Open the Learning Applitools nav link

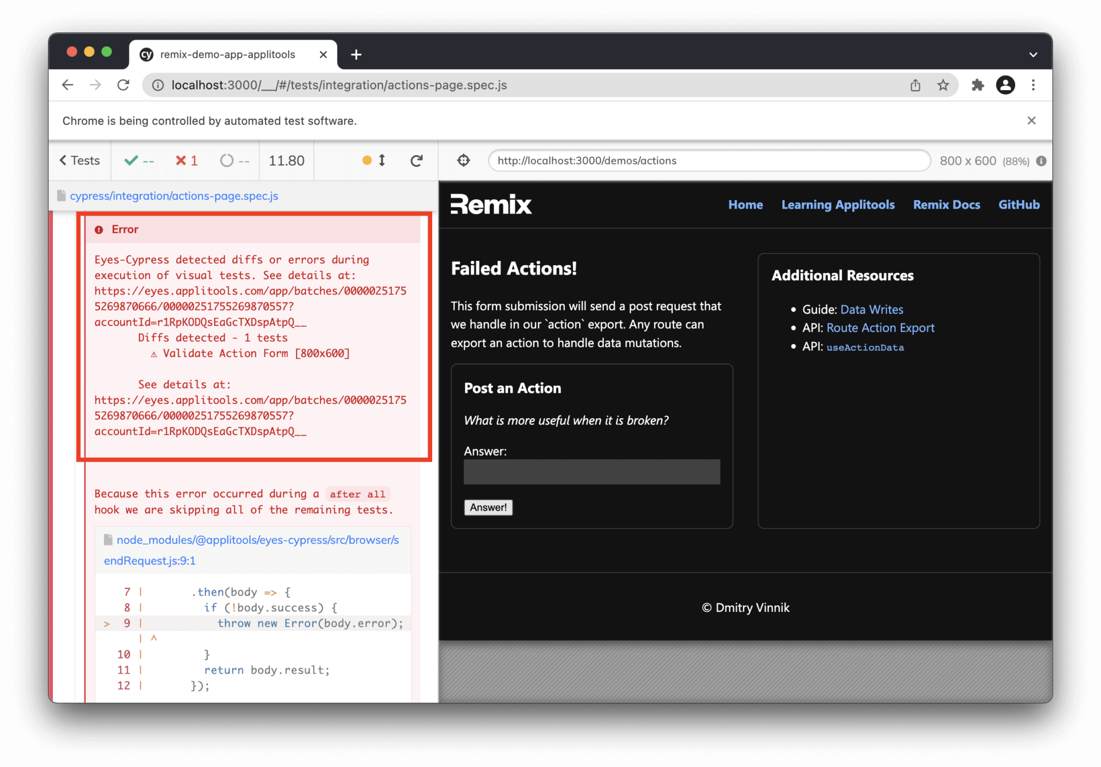coord(838,205)
